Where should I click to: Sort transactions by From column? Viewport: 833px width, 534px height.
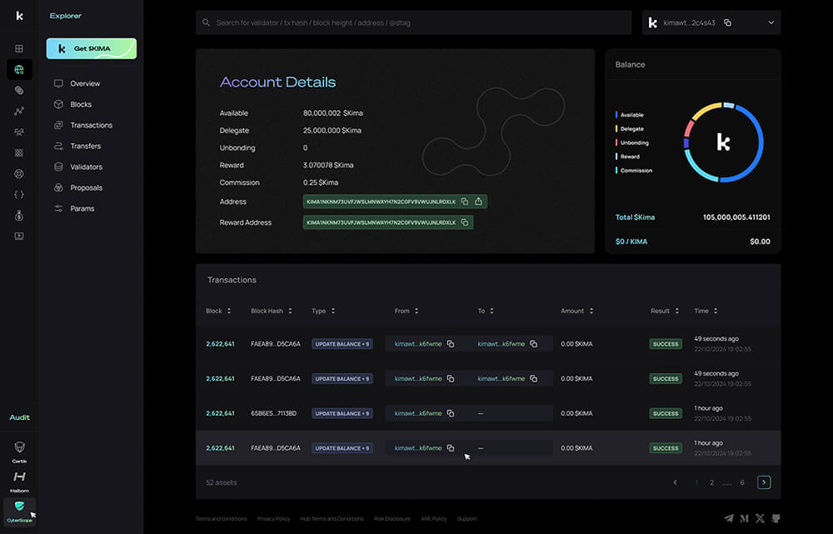pyautogui.click(x=416, y=311)
